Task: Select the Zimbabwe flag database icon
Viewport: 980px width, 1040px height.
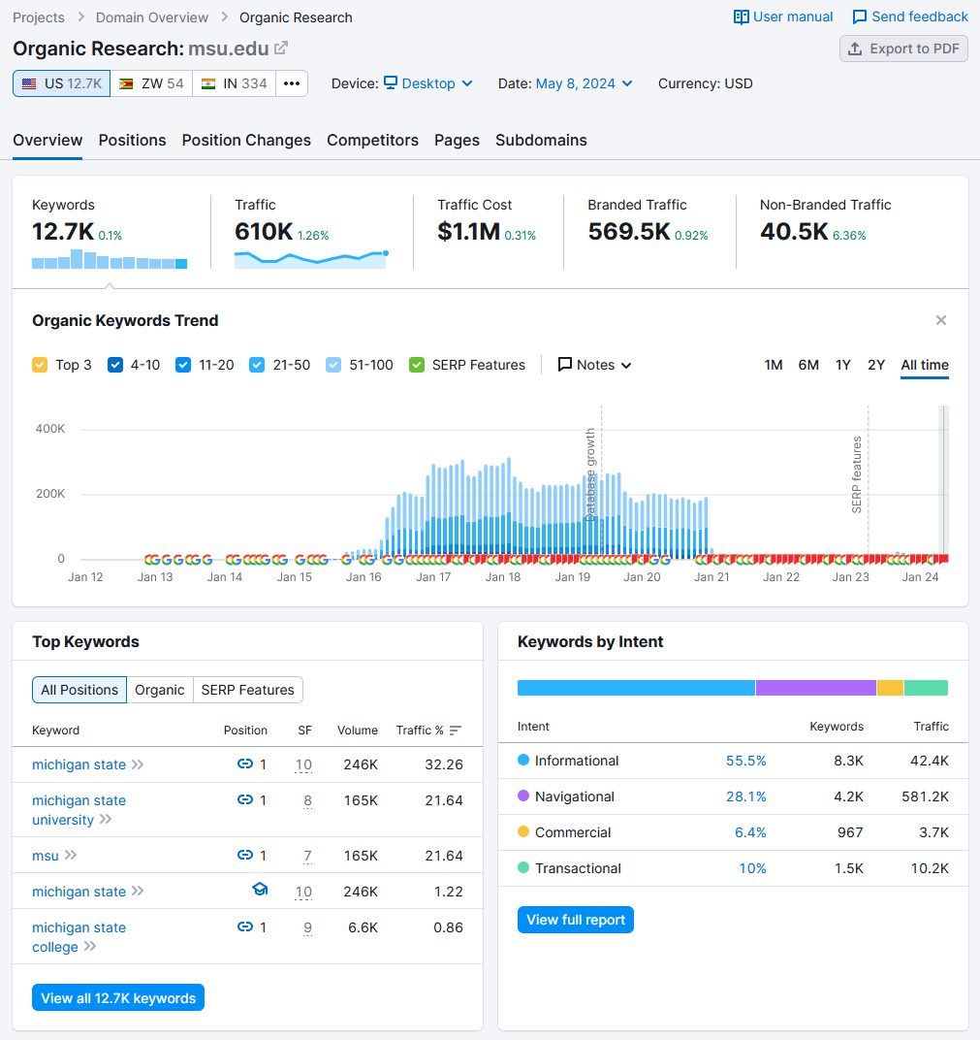Action: (x=126, y=83)
